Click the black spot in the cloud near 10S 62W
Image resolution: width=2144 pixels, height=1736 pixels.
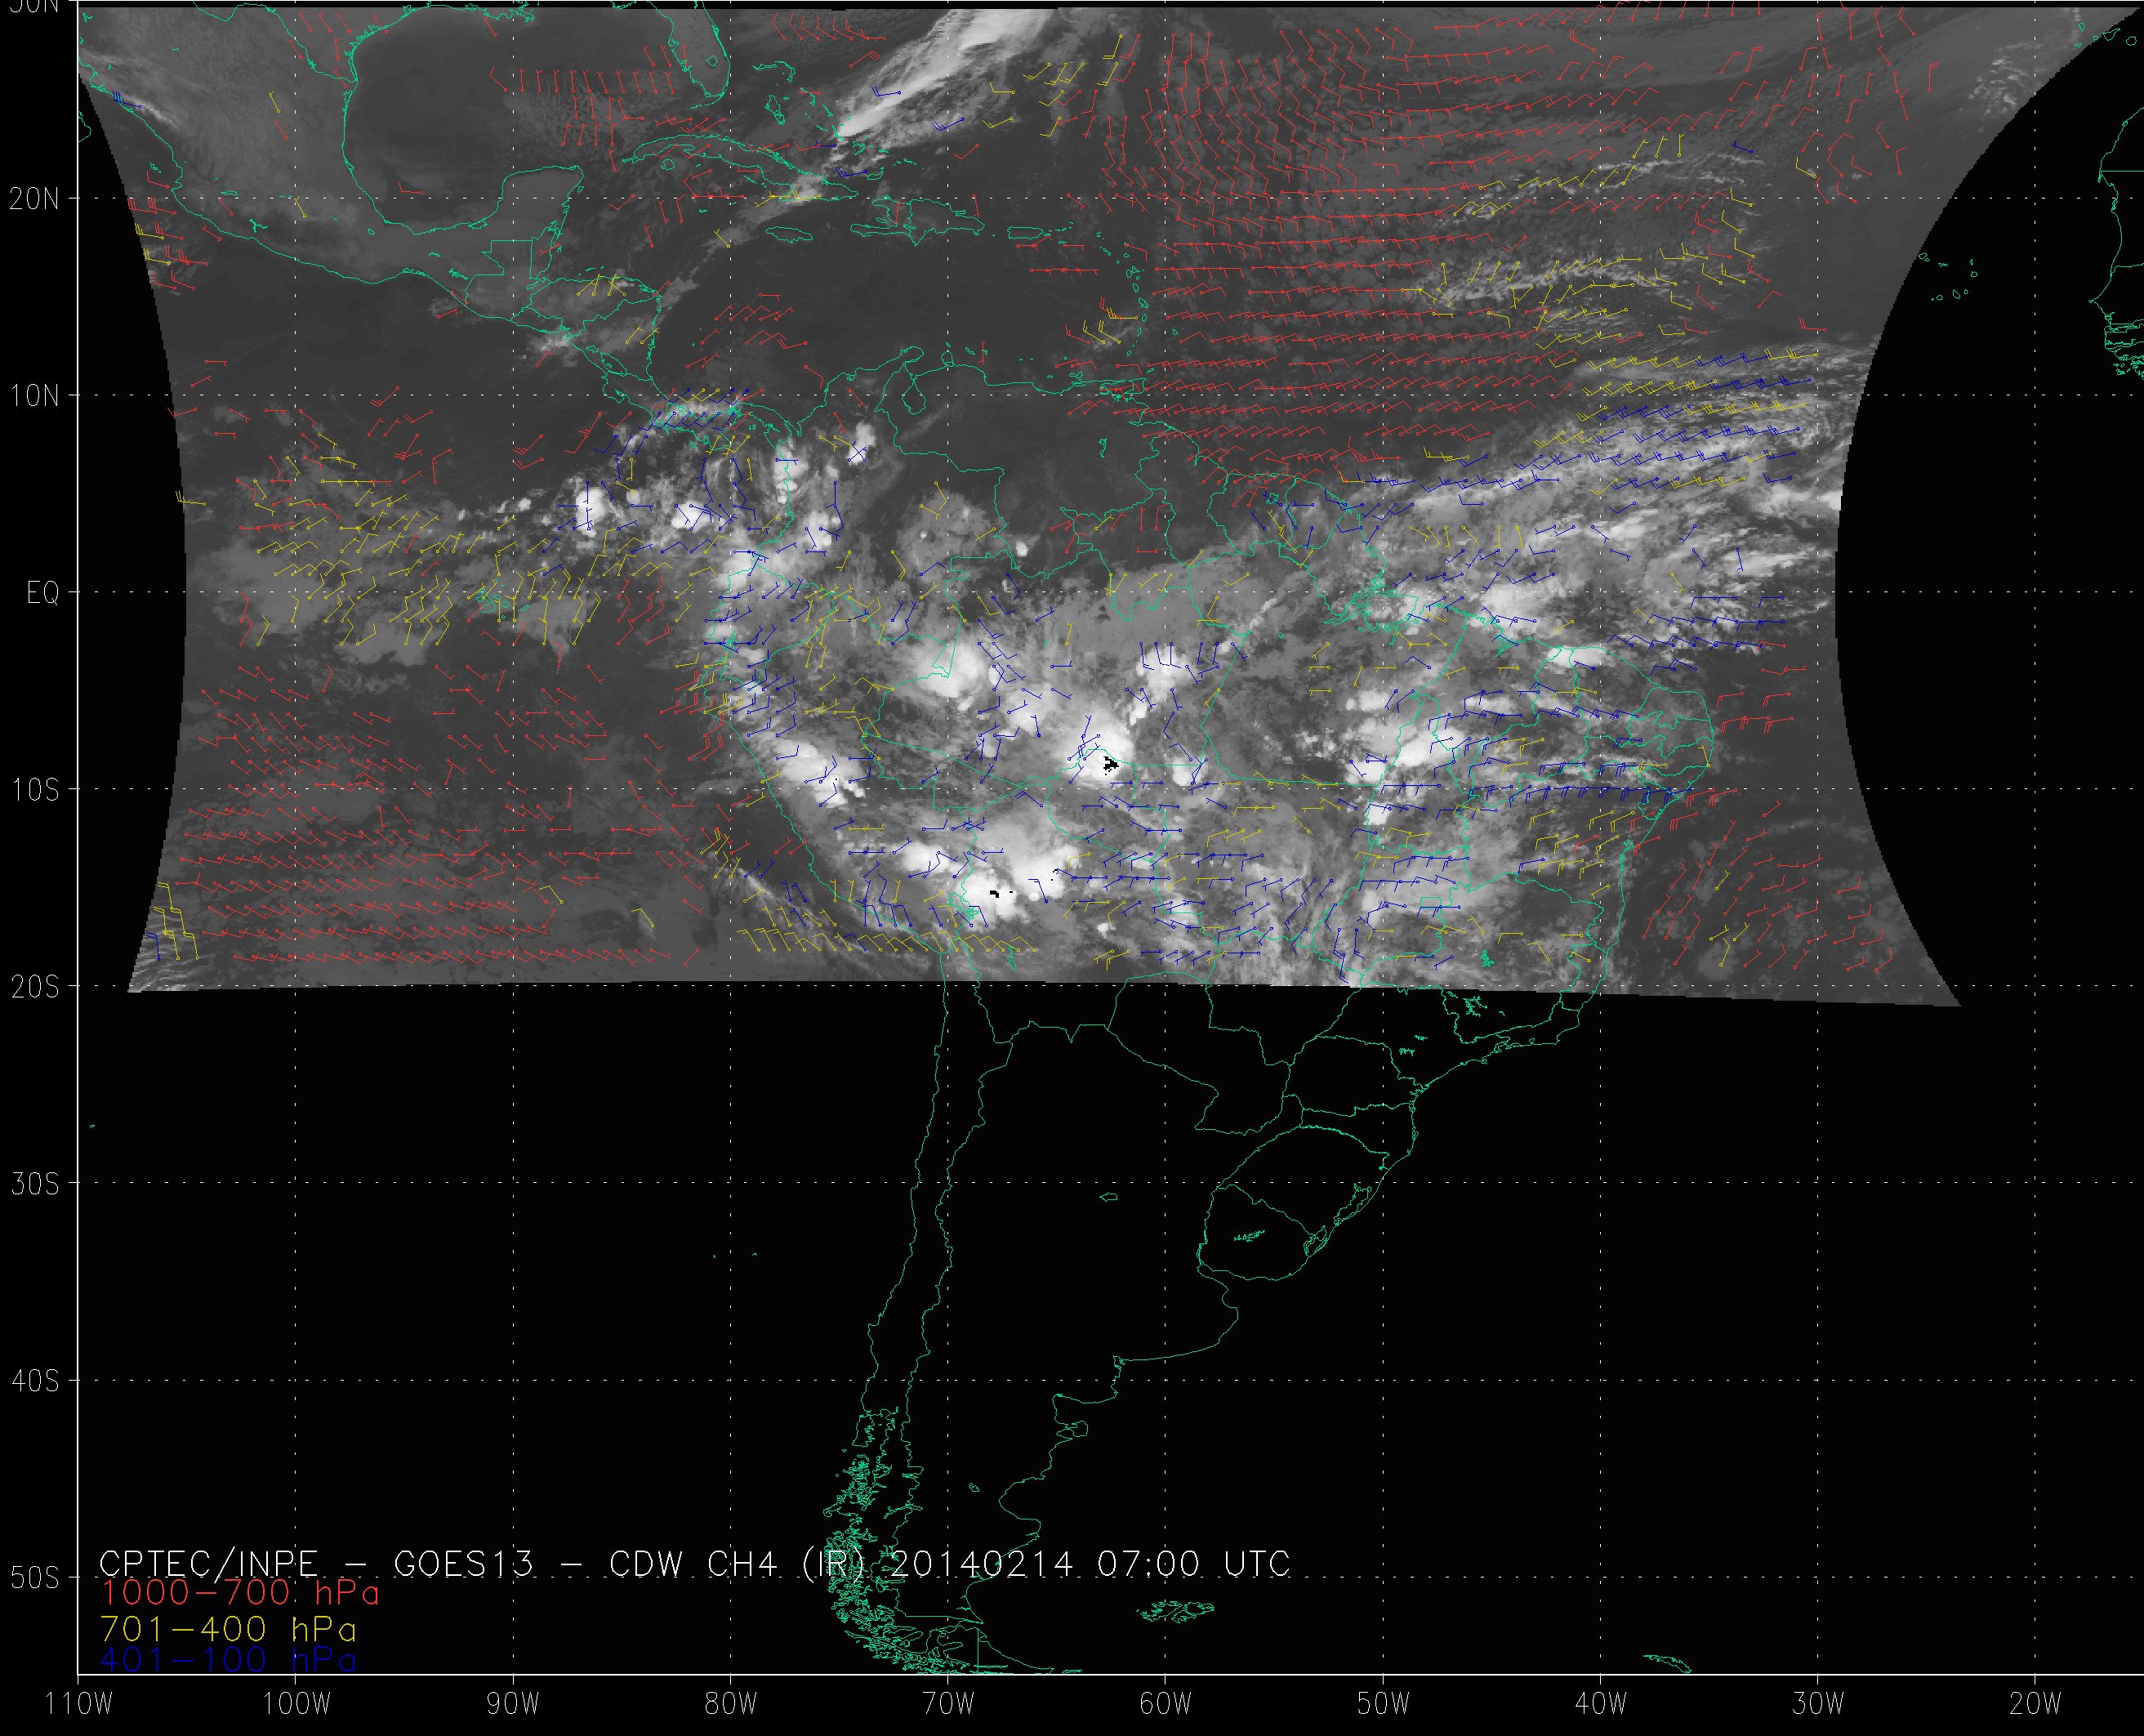point(1111,765)
